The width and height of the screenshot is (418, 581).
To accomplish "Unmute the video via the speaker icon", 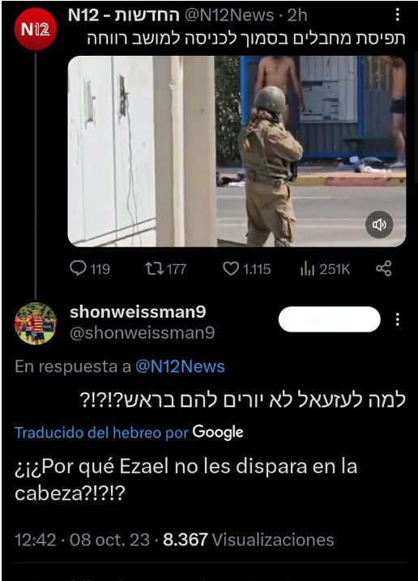I will (x=379, y=224).
